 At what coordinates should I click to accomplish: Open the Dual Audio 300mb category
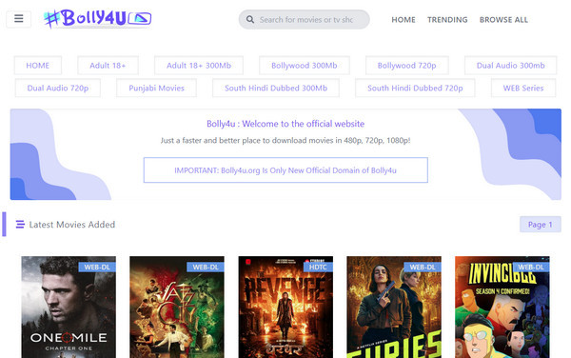pos(510,66)
